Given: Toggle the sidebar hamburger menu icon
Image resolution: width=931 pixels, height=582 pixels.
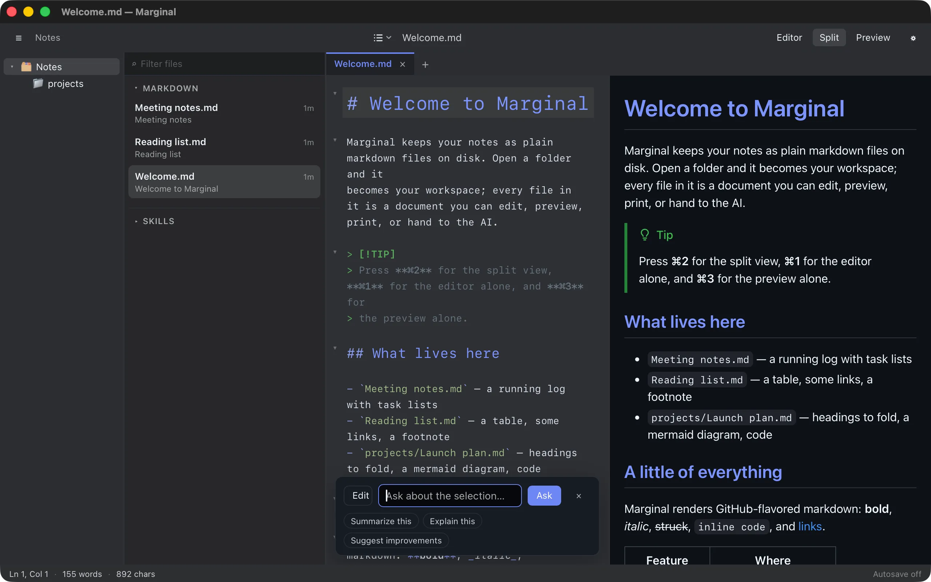Looking at the screenshot, I should coord(19,38).
